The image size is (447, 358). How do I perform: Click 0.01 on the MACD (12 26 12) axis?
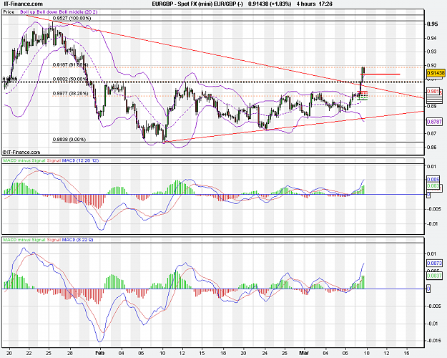click(x=432, y=166)
